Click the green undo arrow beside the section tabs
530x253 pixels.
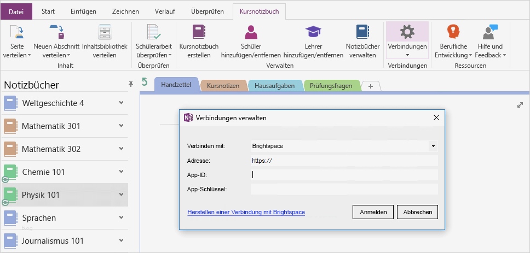(145, 82)
